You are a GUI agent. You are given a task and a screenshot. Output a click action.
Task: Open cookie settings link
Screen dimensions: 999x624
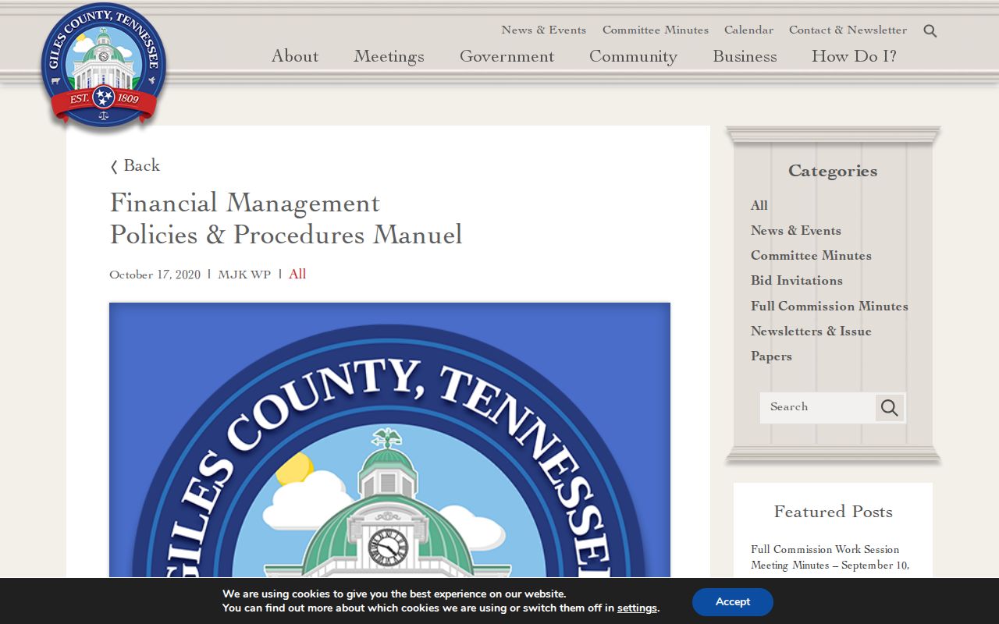click(x=637, y=608)
